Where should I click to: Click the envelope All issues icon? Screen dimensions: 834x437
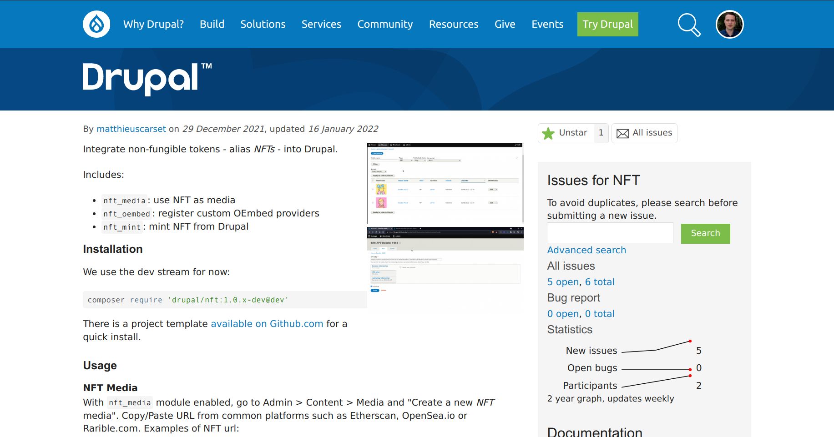pos(622,133)
